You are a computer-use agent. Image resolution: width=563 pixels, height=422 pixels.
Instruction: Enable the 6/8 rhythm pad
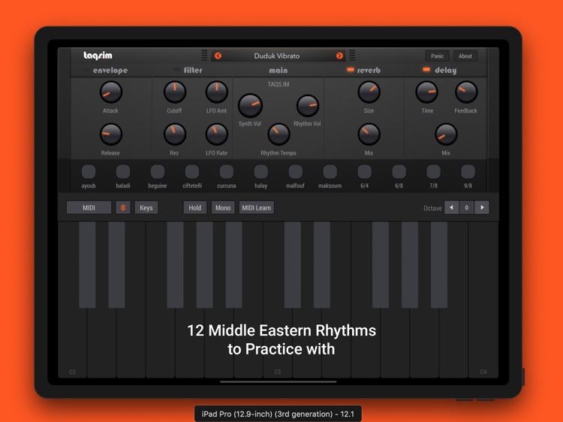pyautogui.click(x=399, y=172)
